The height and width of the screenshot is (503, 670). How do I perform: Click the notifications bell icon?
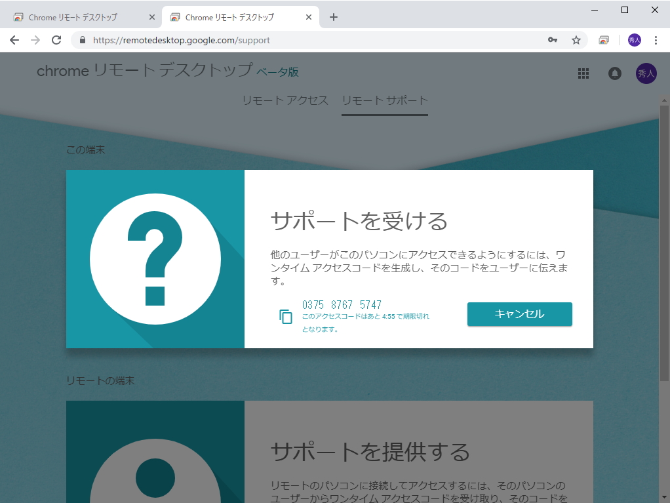(614, 73)
